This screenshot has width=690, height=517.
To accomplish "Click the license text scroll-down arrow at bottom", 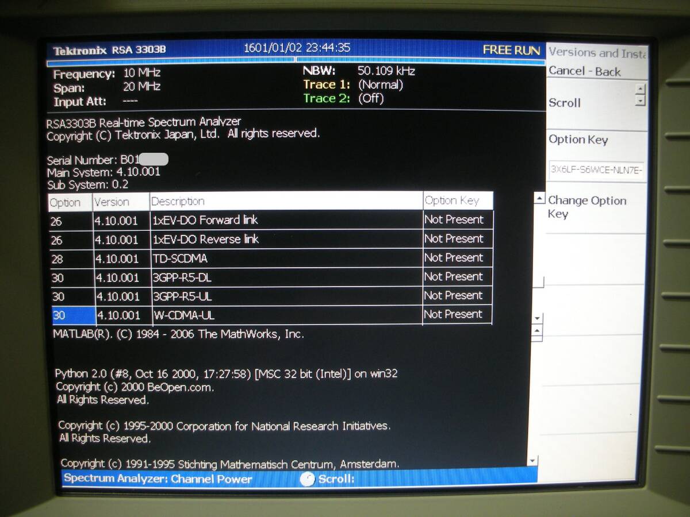I will [x=532, y=461].
